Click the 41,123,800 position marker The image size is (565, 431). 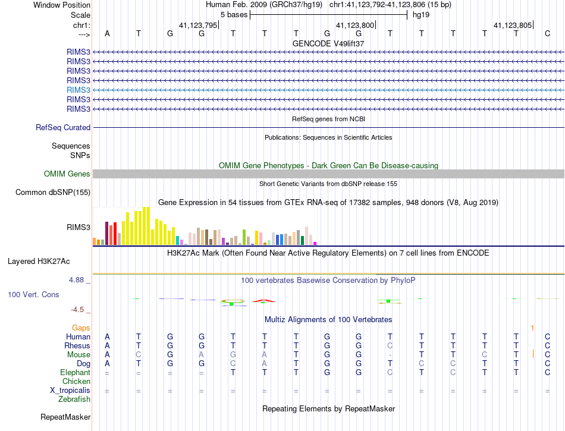356,25
